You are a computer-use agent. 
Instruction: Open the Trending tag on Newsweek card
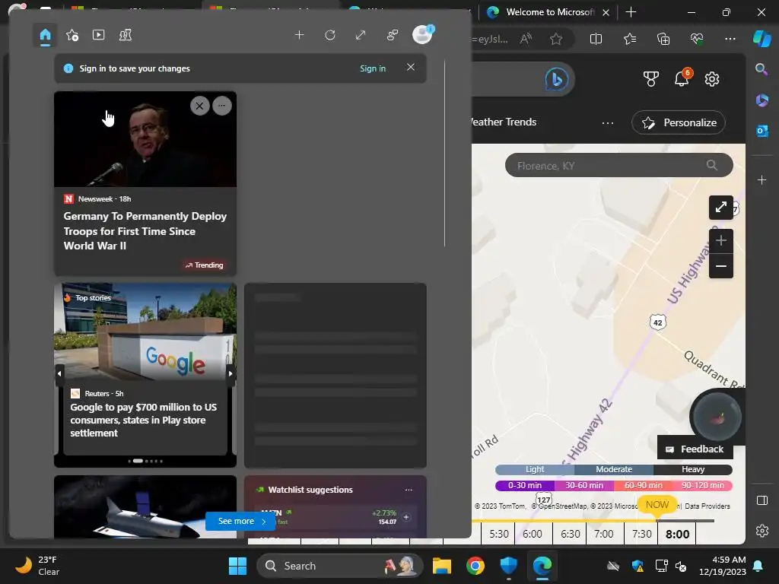(204, 265)
